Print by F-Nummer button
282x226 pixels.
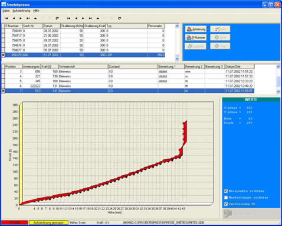click(x=196, y=37)
